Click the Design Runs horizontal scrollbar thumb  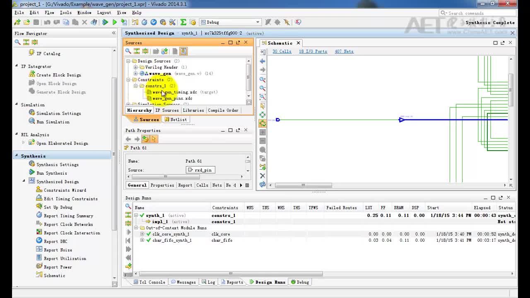coord(231,274)
